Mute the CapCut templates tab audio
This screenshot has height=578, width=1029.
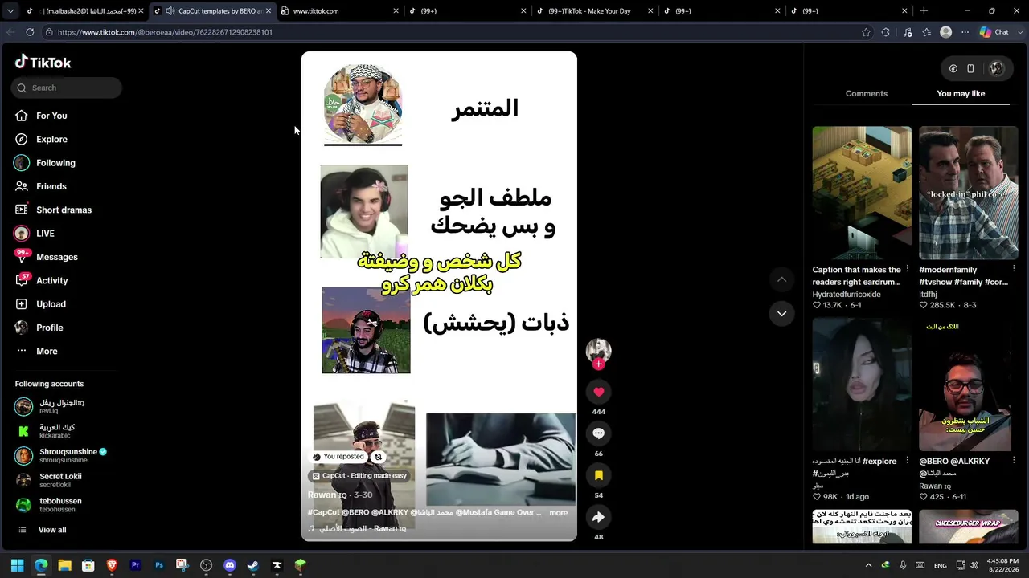click(170, 10)
